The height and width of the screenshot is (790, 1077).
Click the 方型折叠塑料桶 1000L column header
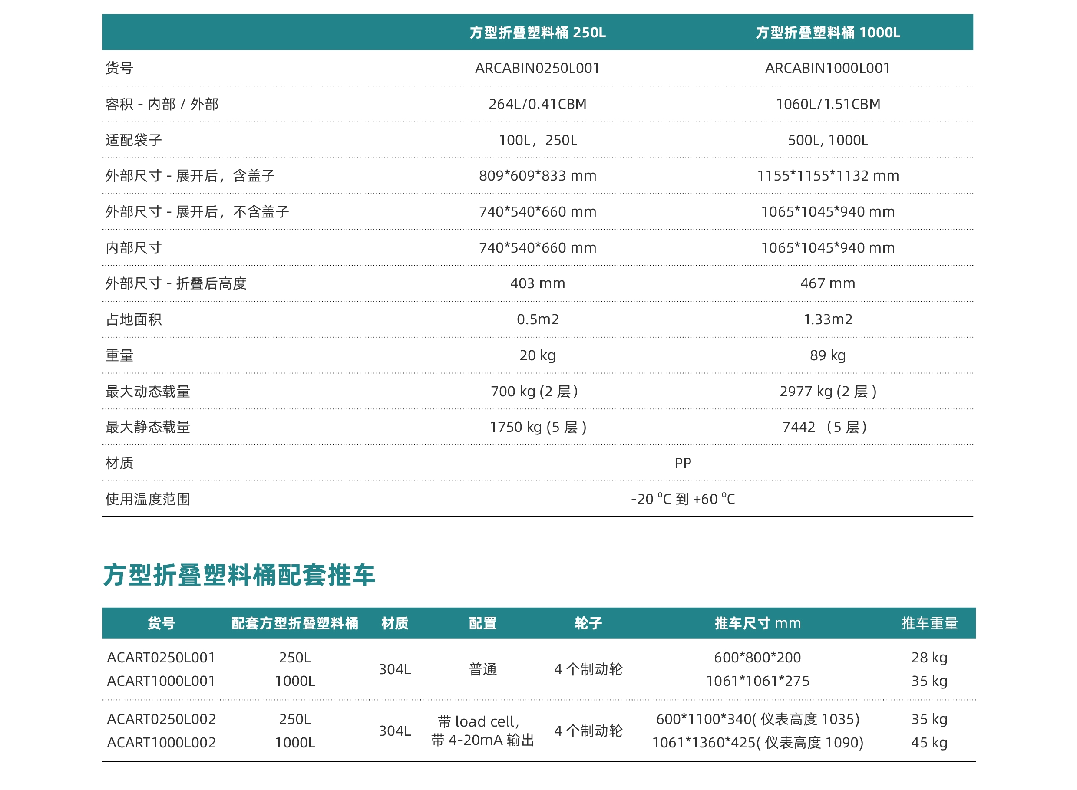click(x=827, y=33)
